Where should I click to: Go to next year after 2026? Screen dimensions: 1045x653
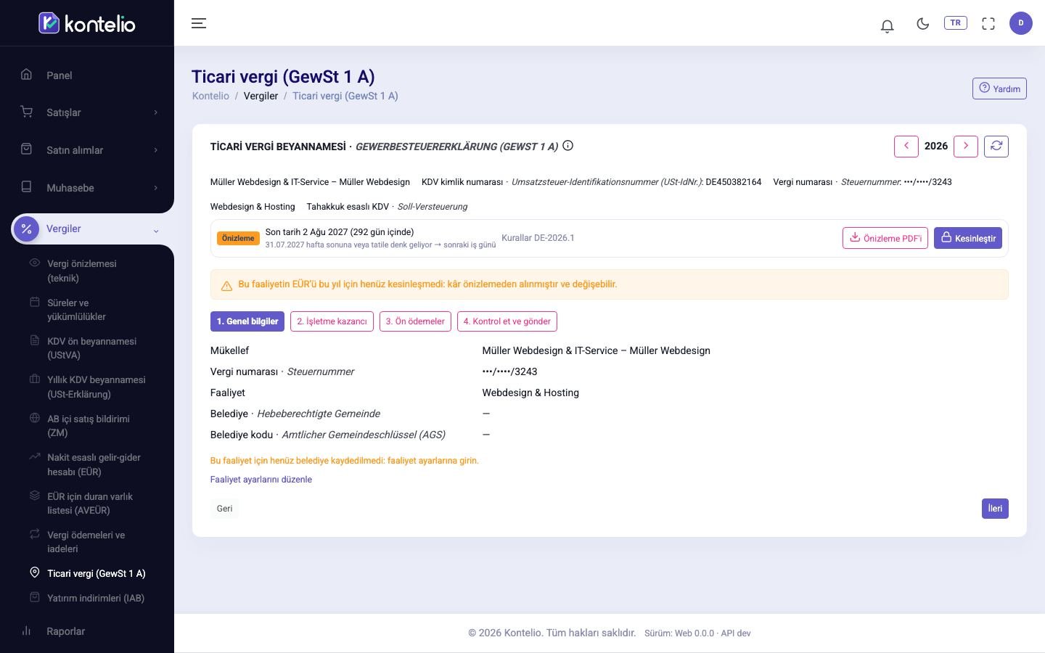tap(966, 147)
